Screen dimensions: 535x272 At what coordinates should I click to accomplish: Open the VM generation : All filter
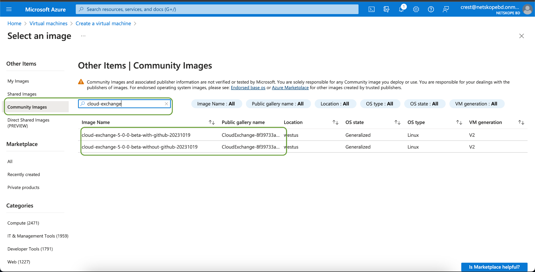click(476, 104)
